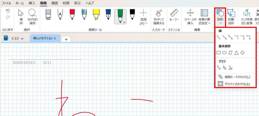Image resolution: width=259 pixels, height=116 pixels.
Task: Click the undo arrow icon
Action: [8, 11]
